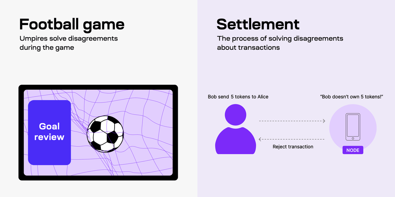Click the purple NODE badge
Screen dimensions: 395x197
353,150
